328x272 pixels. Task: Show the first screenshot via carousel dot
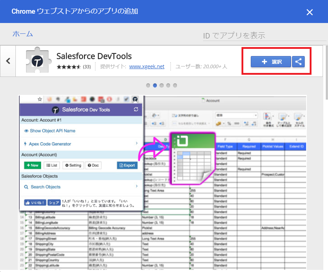(x=148, y=86)
